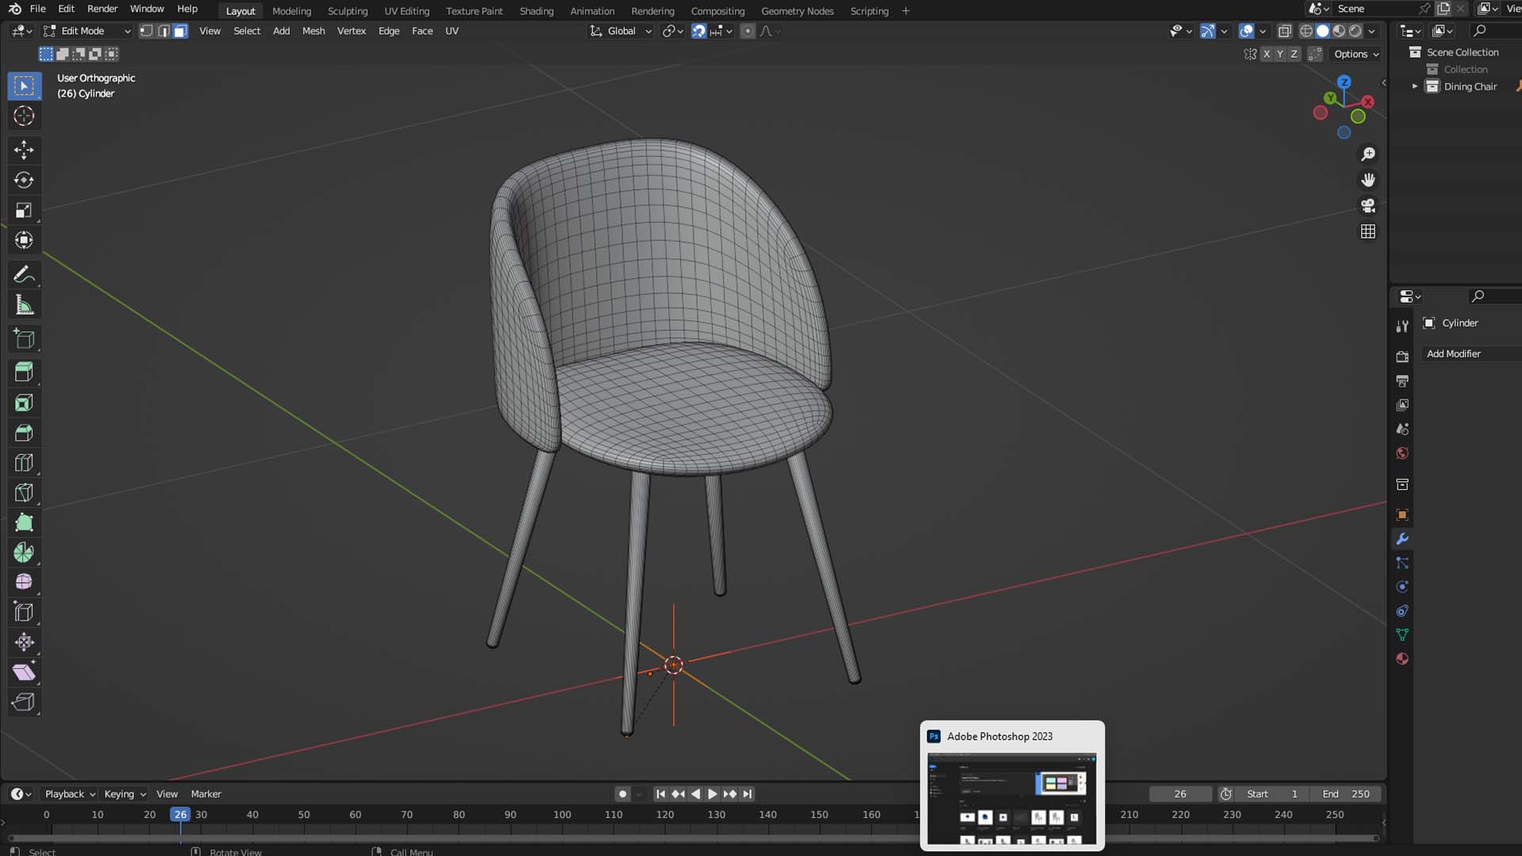The image size is (1522, 856).
Task: Toggle camera view gizmo button
Action: coord(1368,206)
